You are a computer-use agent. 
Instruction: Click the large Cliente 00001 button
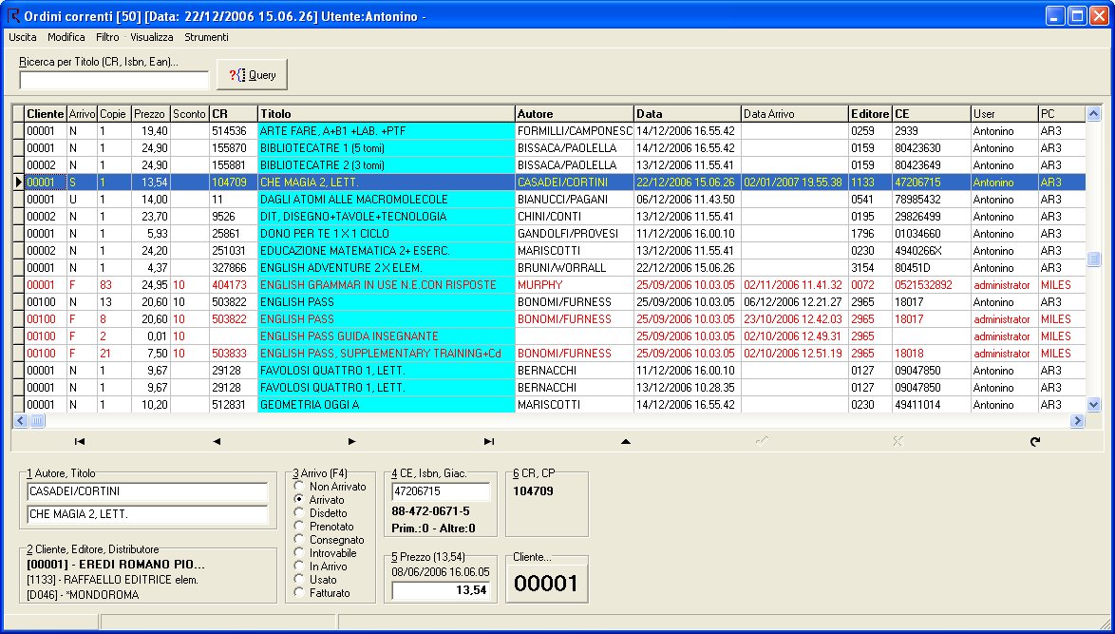pos(547,584)
